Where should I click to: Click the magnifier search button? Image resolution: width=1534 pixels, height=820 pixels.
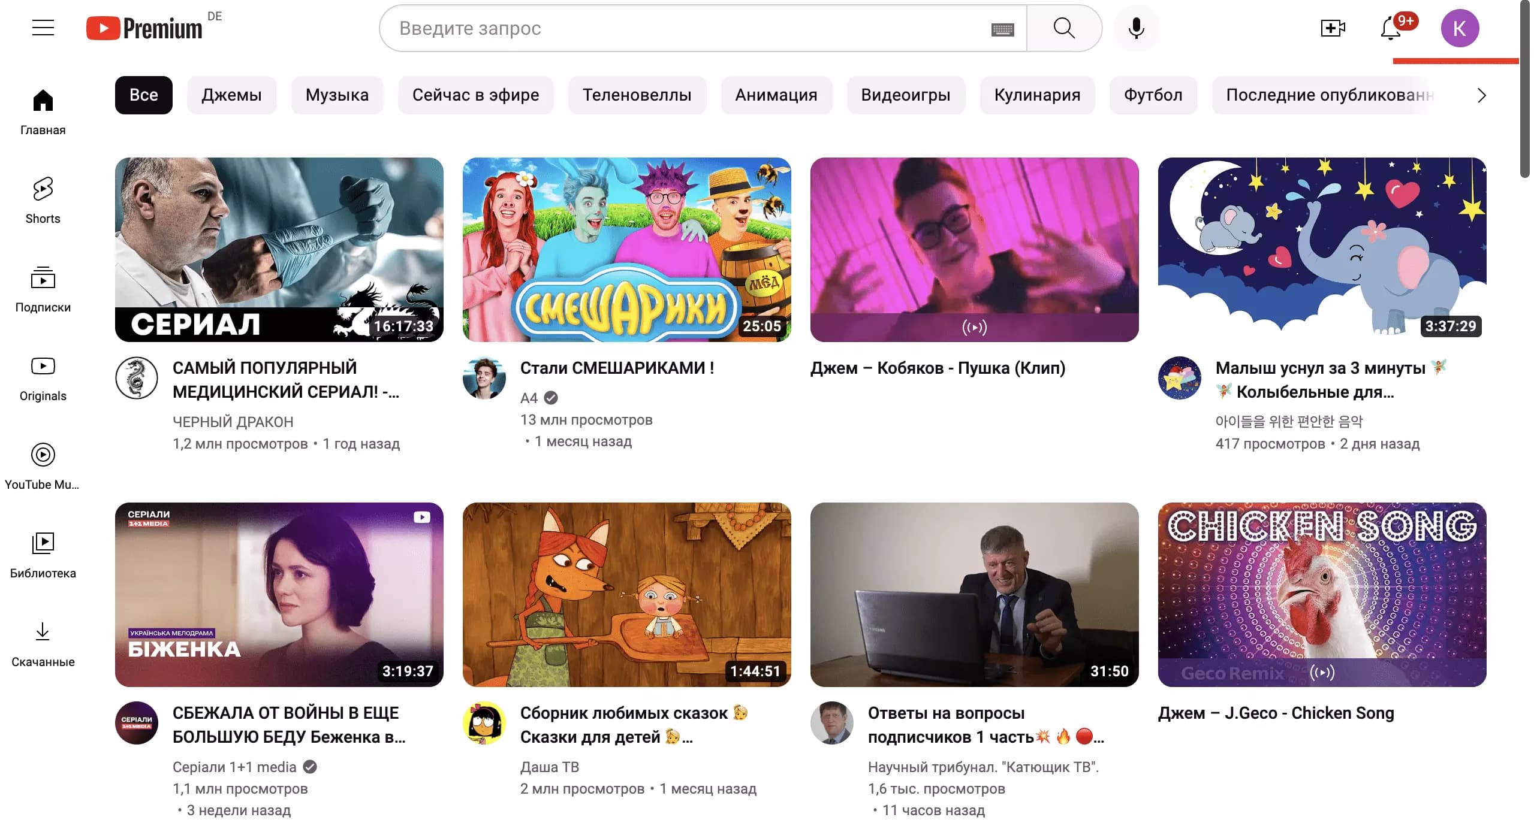(1064, 28)
